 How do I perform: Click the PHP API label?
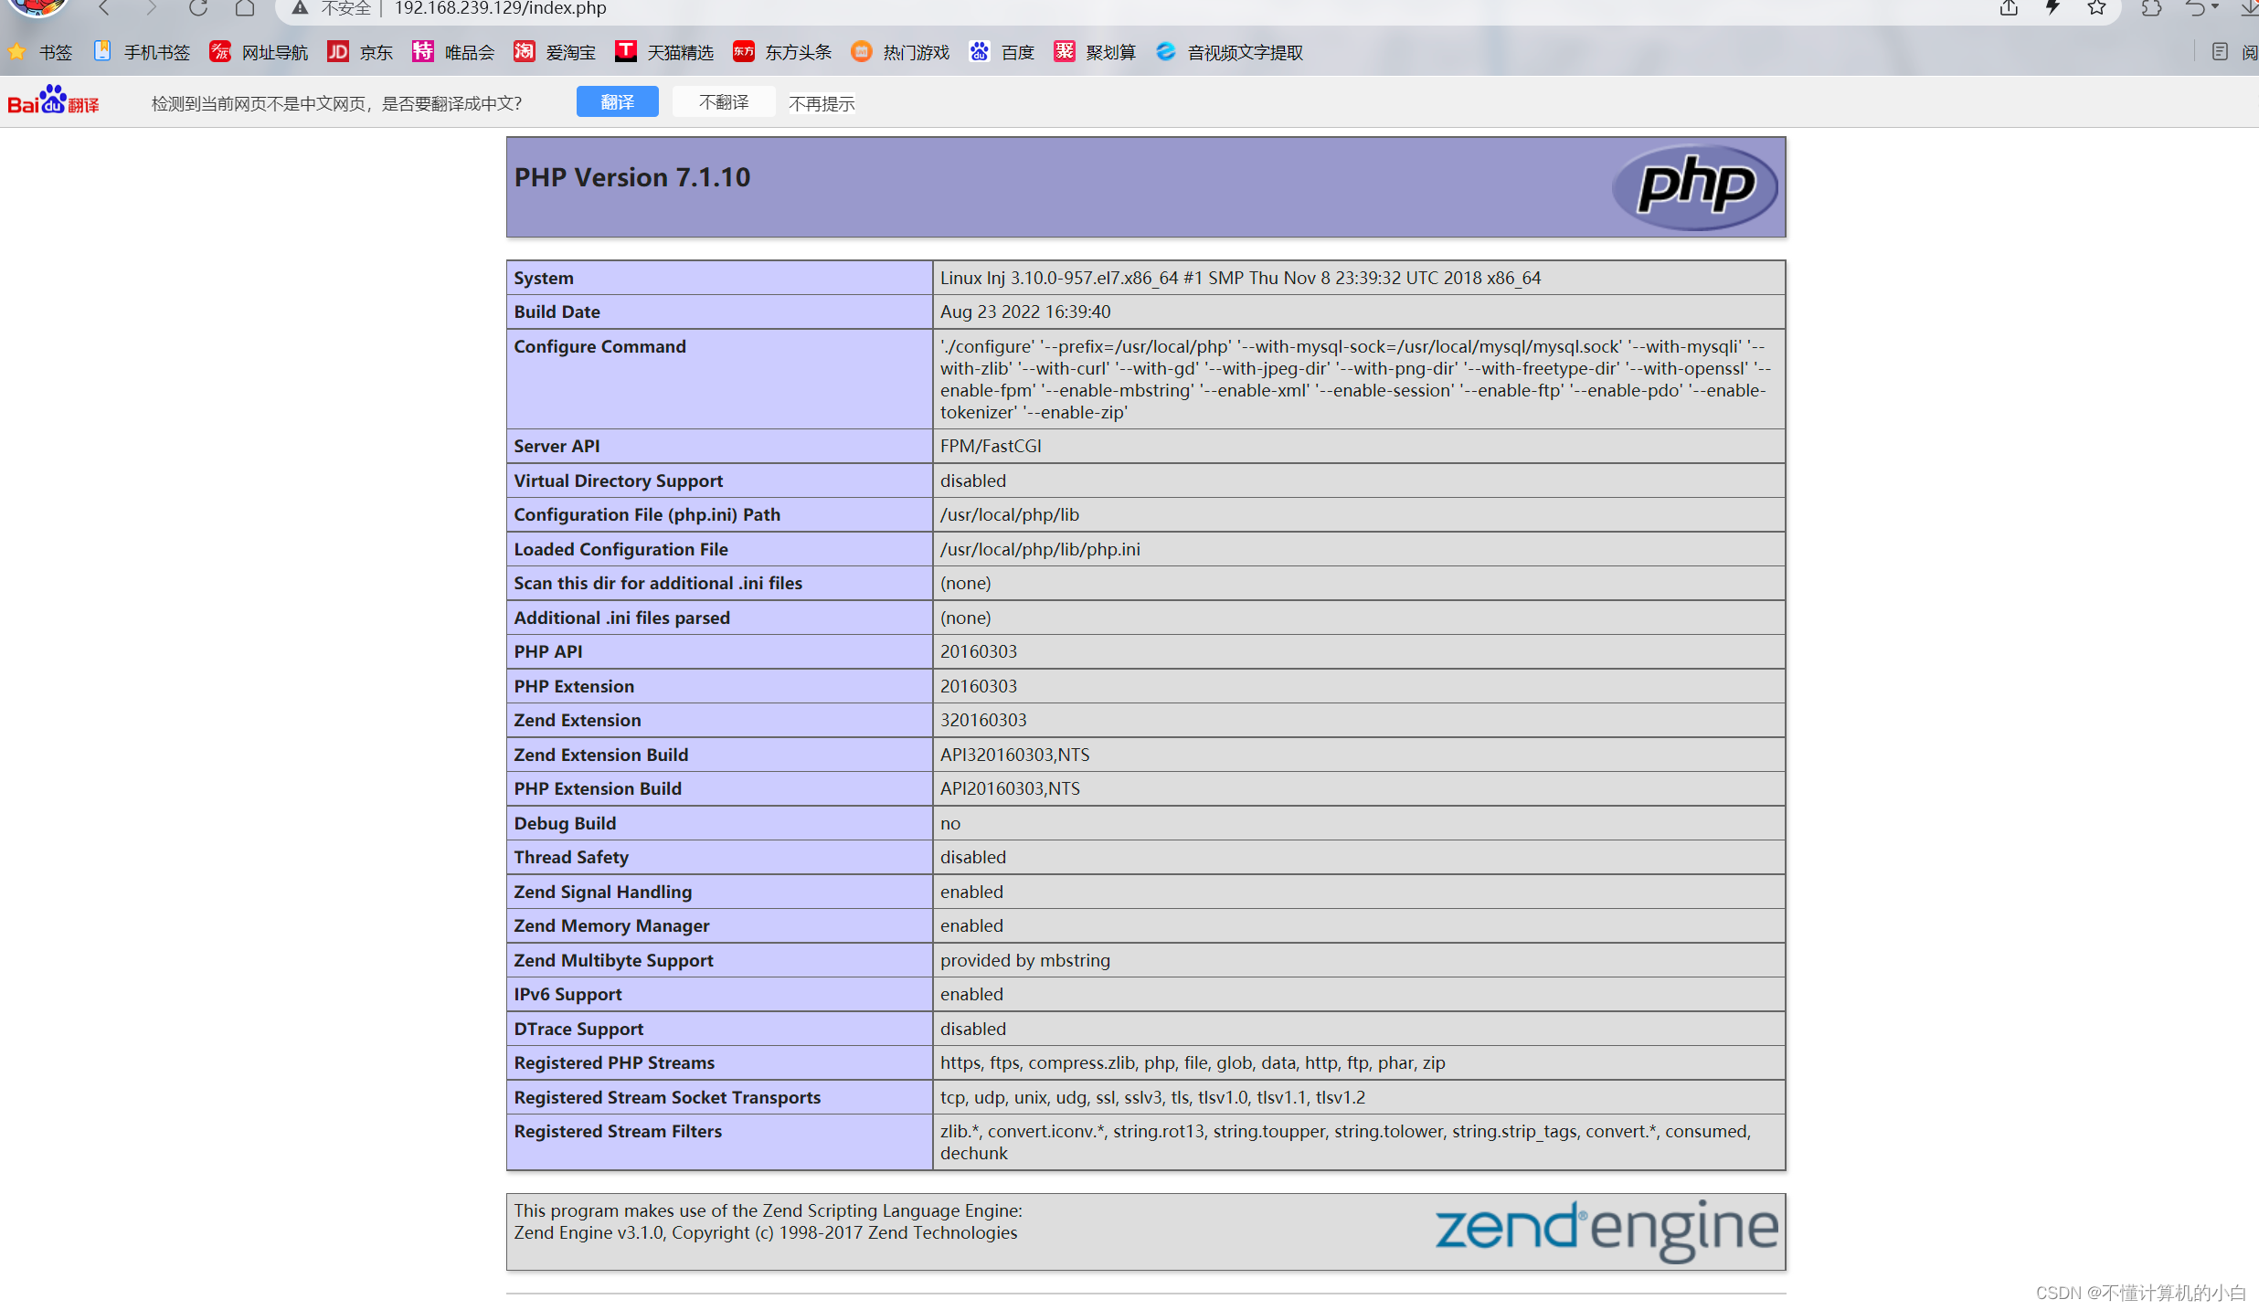(548, 651)
